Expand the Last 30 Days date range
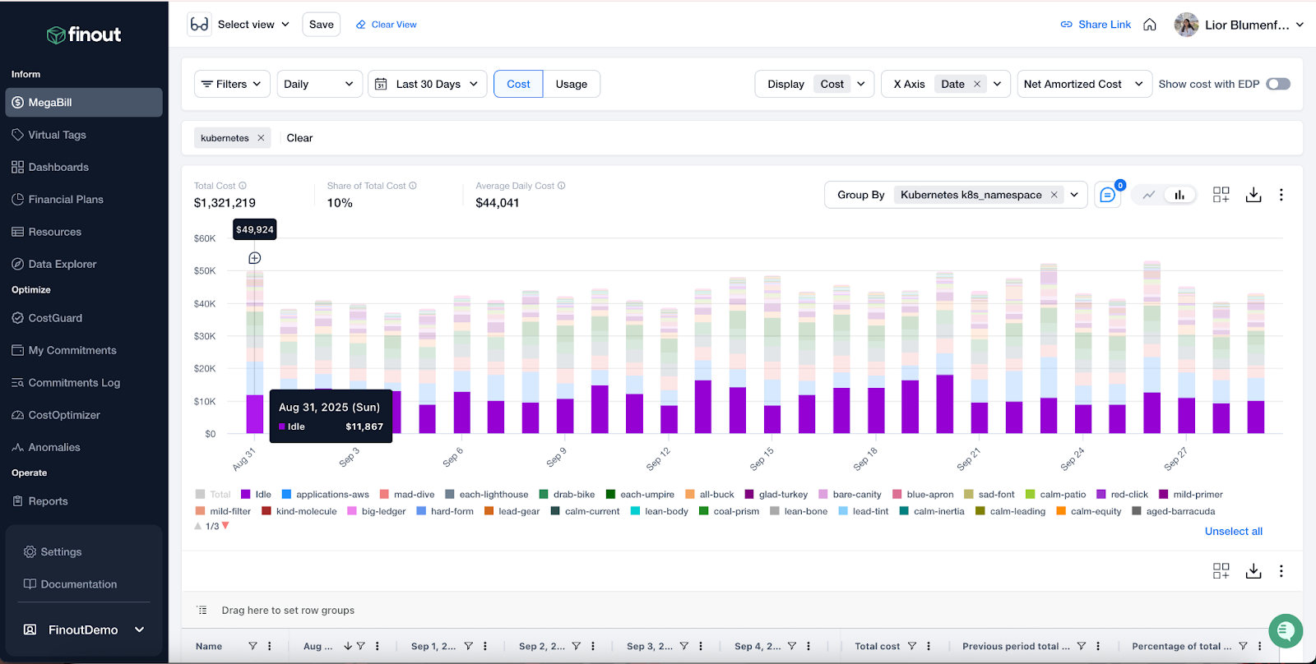Screen dimensions: 1316x664 click(x=427, y=84)
